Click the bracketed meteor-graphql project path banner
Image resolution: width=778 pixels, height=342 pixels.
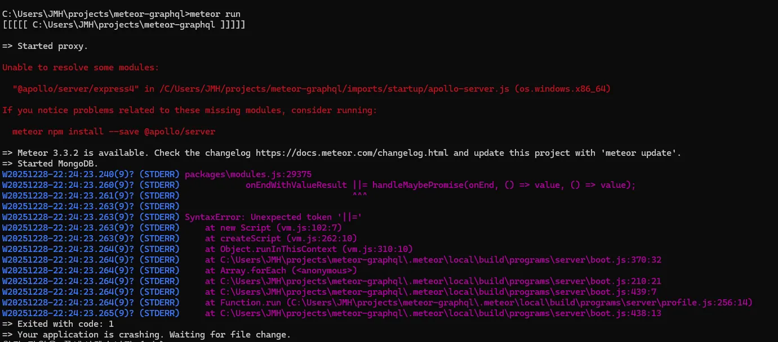click(x=123, y=25)
